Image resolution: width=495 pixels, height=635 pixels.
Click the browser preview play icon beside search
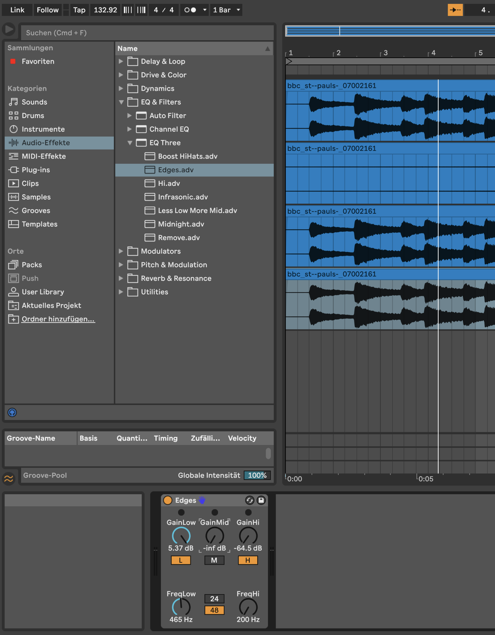point(9,30)
